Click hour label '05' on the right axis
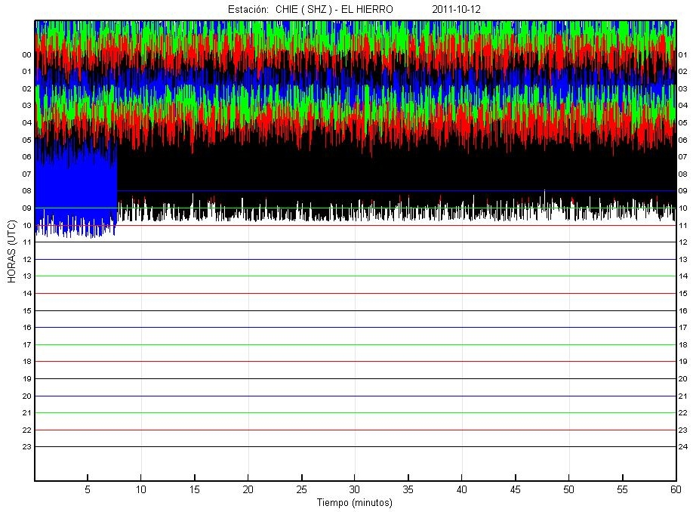 click(683, 122)
